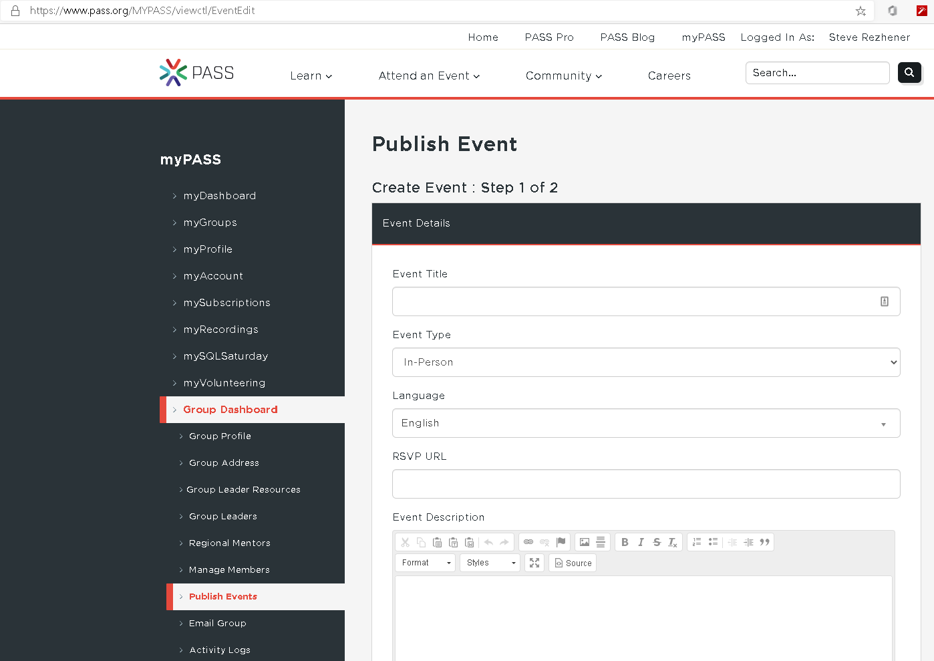
Task: Open the Styles dropdown in the editor
Action: (x=489, y=563)
